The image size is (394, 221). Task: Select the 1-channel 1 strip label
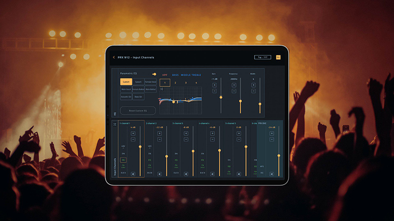point(125,124)
